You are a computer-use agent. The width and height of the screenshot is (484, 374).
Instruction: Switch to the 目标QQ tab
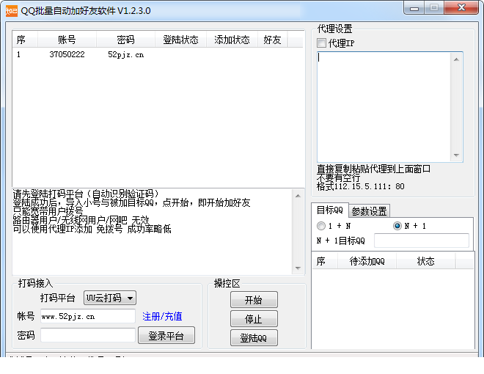click(330, 210)
